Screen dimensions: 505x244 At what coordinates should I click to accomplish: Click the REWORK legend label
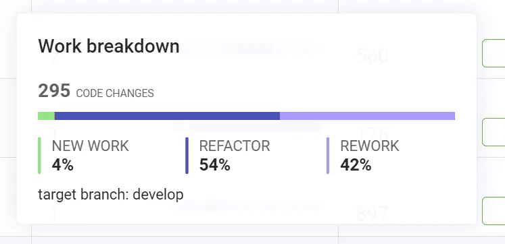[x=370, y=146]
